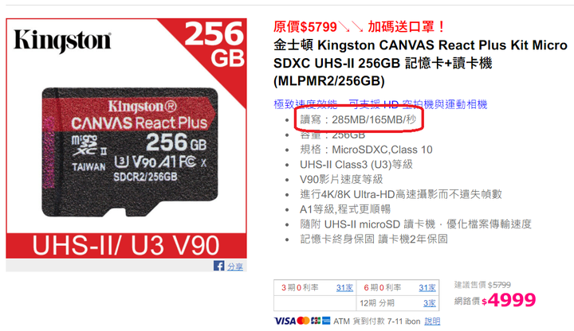This screenshot has height=331, width=574.
Task: Click the 說明 payment explanation link
Action: 432,321
